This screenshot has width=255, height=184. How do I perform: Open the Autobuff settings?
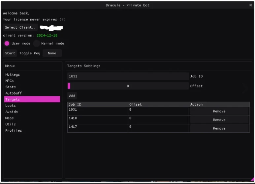click(14, 93)
